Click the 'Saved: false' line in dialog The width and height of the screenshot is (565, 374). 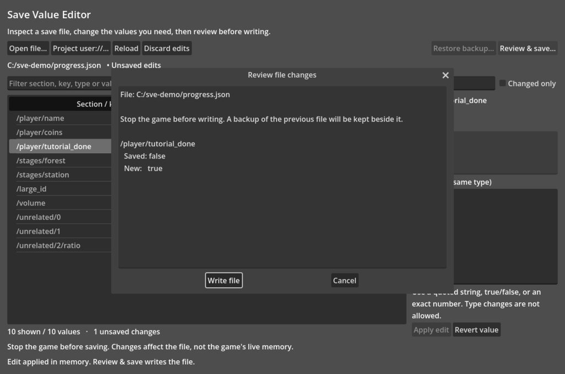pyautogui.click(x=145, y=156)
